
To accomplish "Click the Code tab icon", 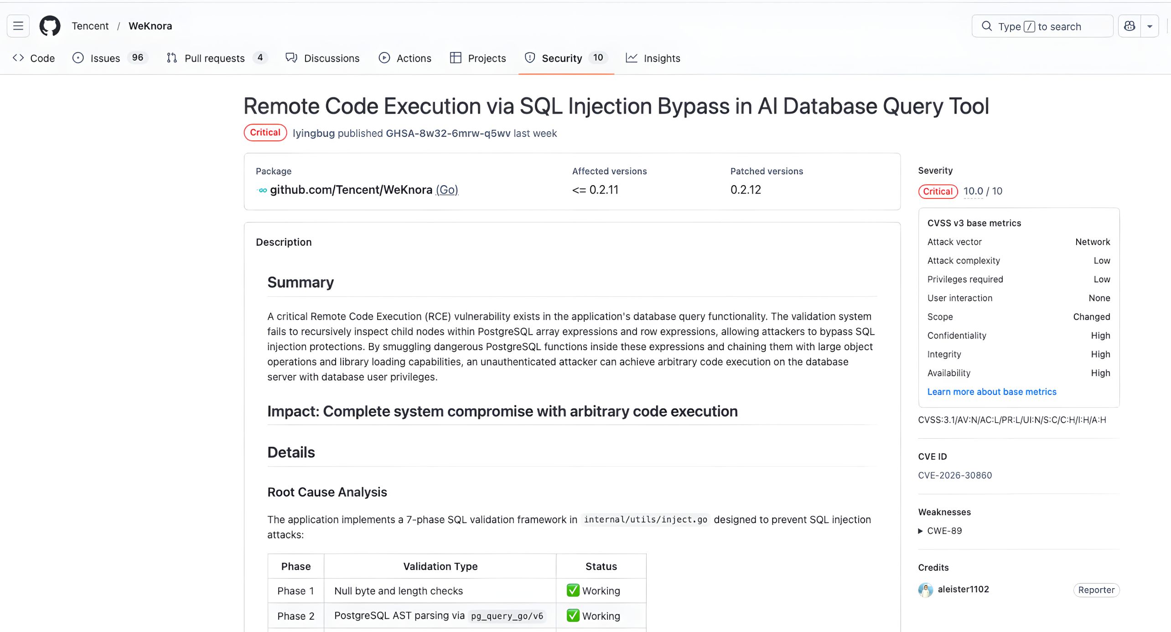I will [x=18, y=58].
